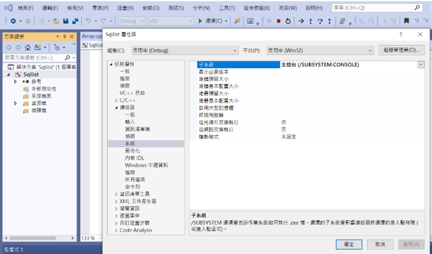Click the 取消 button
This screenshot has width=432, height=254.
tap(380, 244)
